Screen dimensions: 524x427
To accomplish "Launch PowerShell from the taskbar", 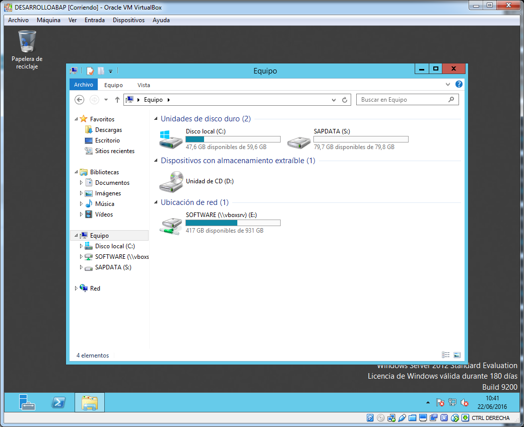I will coord(58,402).
